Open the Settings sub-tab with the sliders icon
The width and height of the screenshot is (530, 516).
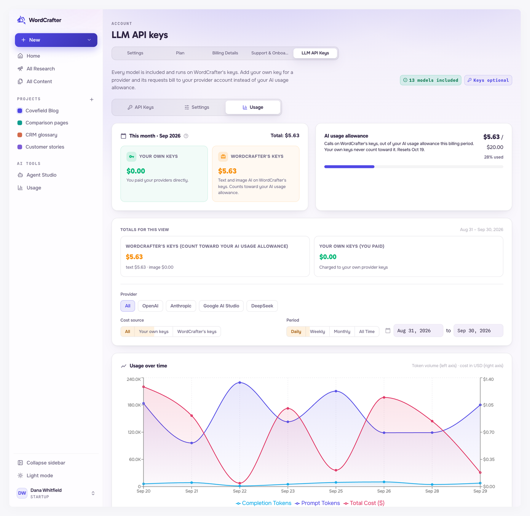(x=197, y=107)
